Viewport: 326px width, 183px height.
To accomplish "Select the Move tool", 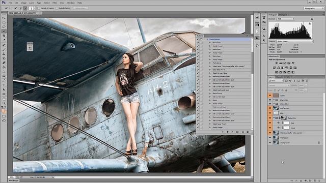I will click(x=4, y=18).
